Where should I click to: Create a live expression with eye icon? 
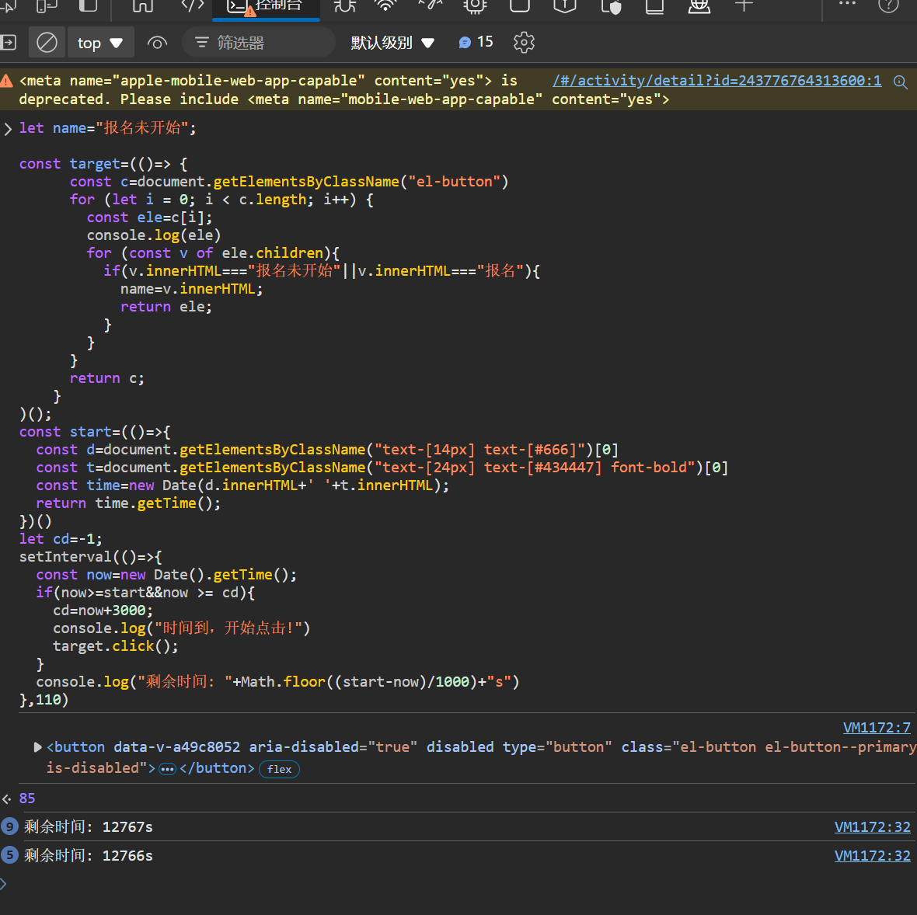tap(157, 43)
